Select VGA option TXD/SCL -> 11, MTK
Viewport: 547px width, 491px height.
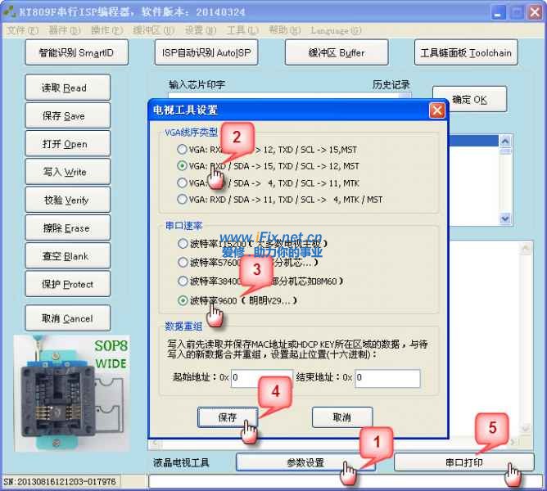pyautogui.click(x=182, y=182)
